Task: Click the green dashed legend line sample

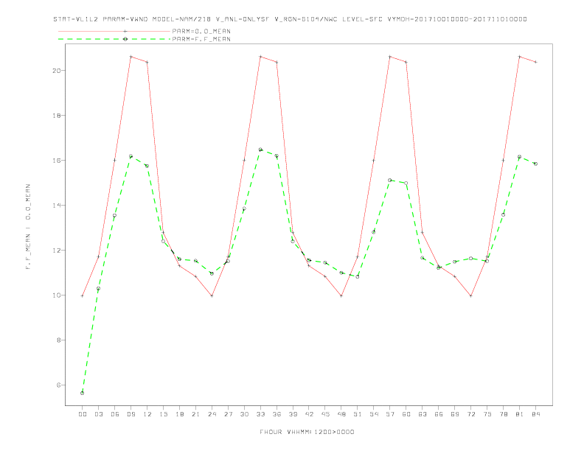Action: coord(114,39)
